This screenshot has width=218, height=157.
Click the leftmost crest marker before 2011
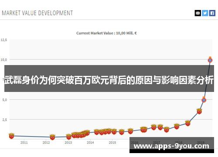coord(11,136)
